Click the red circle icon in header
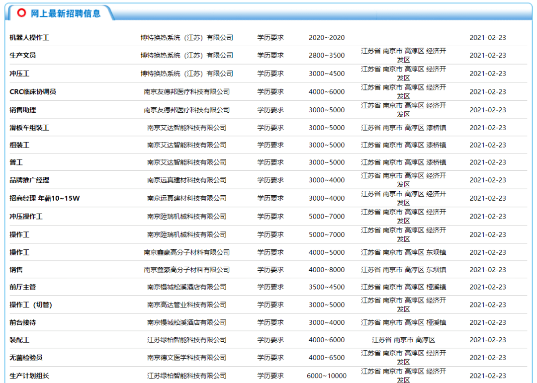Viewport: 537px width, 383px height. (x=21, y=13)
